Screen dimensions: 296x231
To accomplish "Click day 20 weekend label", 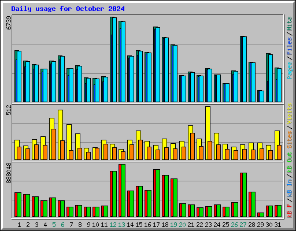I will click(182, 225).
